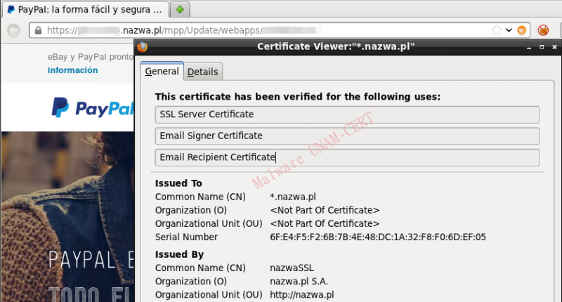Click the Email Signer Certificate field

click(347, 136)
